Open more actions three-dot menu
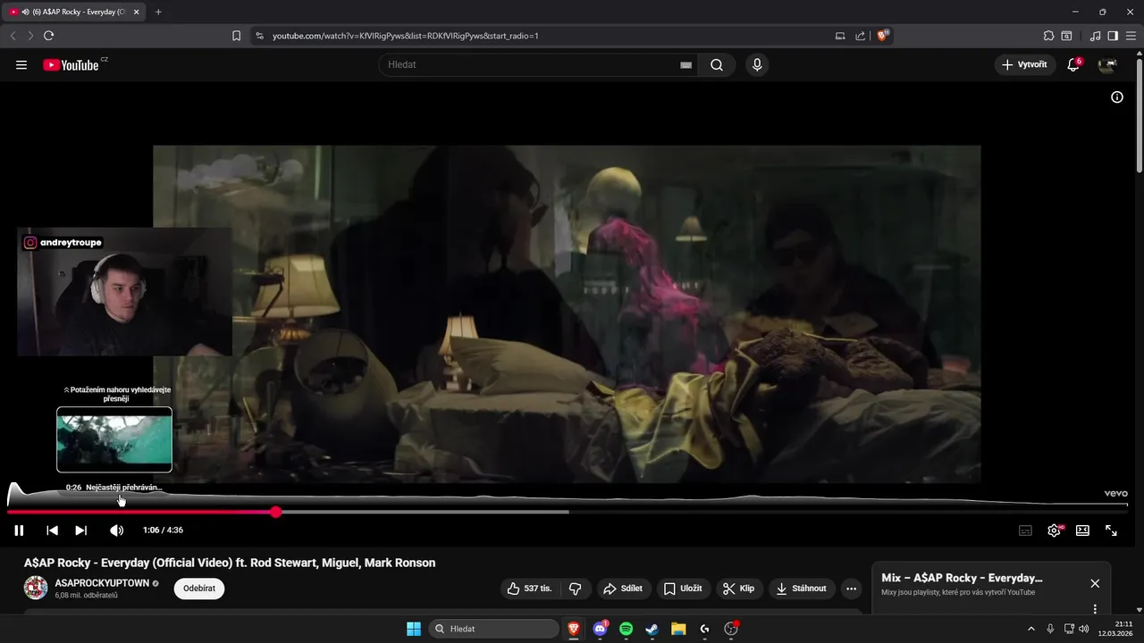The image size is (1144, 643). [x=851, y=589]
